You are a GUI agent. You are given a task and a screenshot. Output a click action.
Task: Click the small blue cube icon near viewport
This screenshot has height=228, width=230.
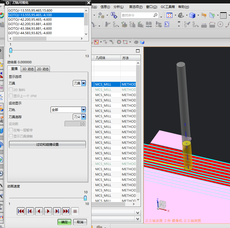[x=142, y=42]
